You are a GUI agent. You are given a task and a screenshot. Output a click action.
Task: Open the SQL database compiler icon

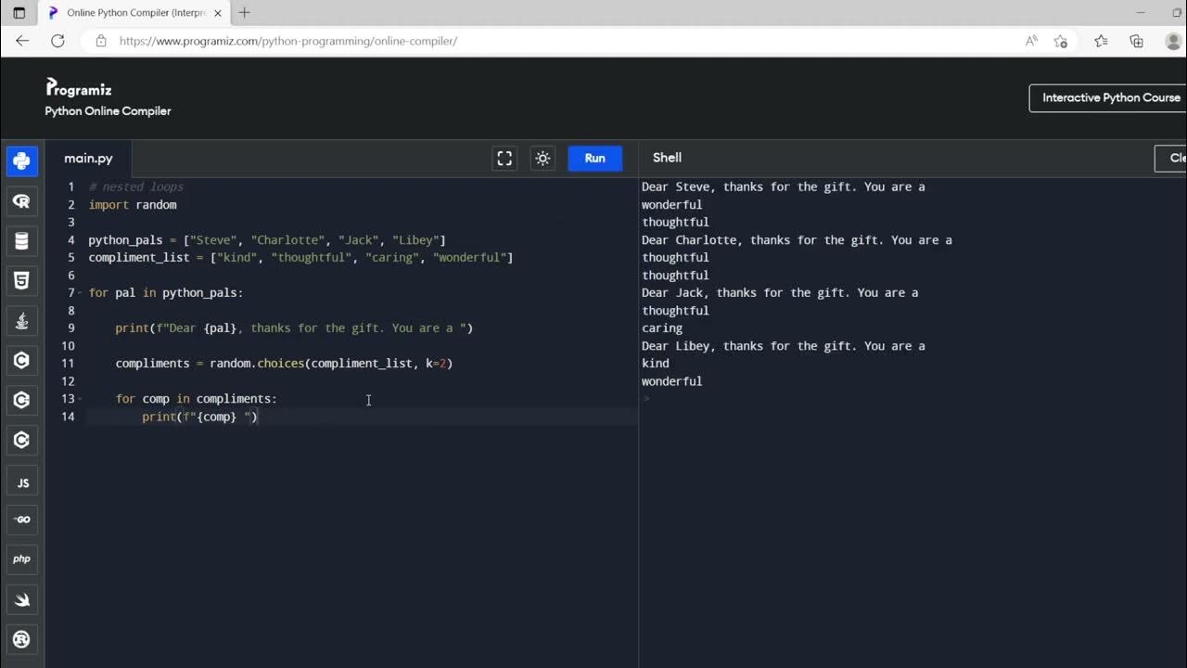pos(22,240)
